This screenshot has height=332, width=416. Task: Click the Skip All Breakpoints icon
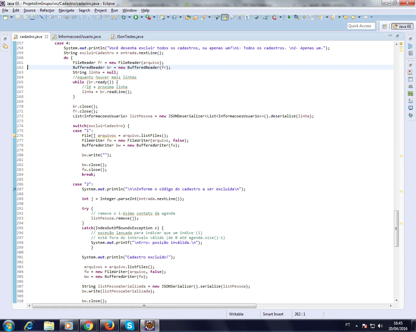pyautogui.click(x=42, y=17)
